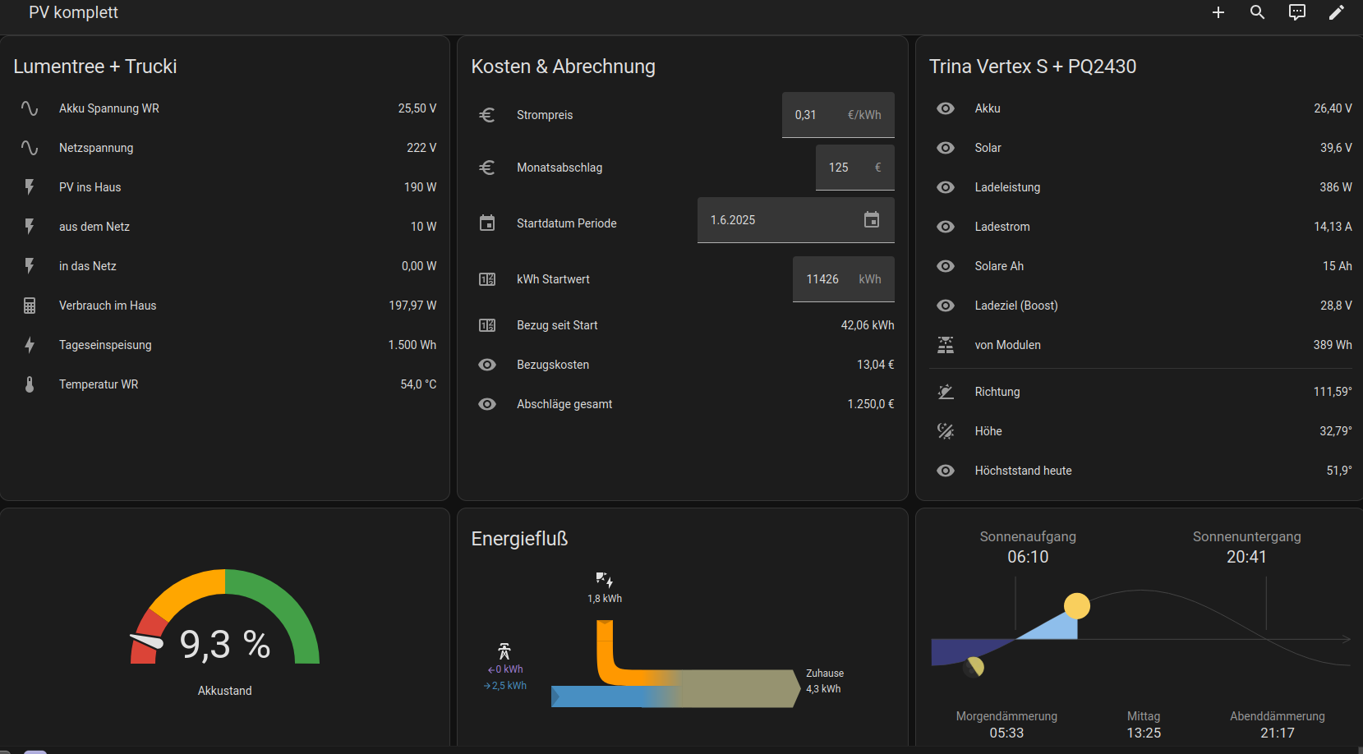Open the calendar picker for Startdatum Periode
The height and width of the screenshot is (754, 1363).
[x=872, y=220]
